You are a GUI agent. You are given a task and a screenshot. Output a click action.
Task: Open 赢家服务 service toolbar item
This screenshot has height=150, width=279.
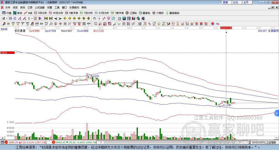172,13
